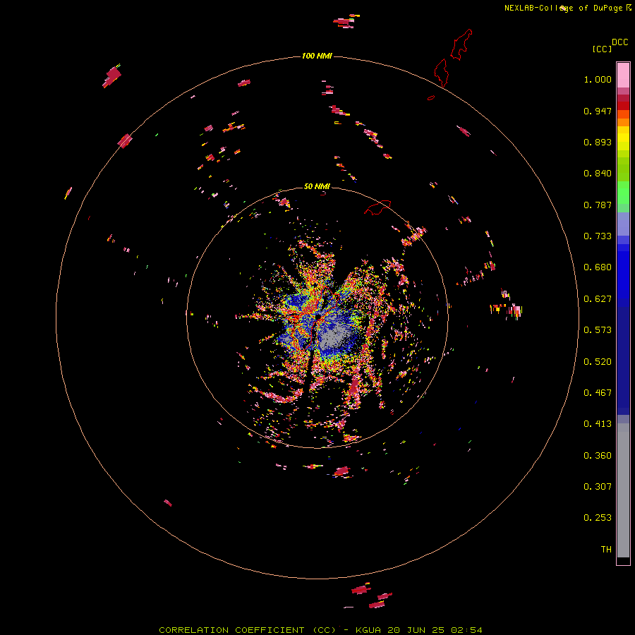This screenshot has height=635, width=635.
Task: Click the orange segment of the color bar
Action: click(623, 122)
